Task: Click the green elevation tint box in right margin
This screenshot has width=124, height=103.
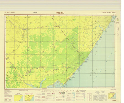Action: click(118, 20)
